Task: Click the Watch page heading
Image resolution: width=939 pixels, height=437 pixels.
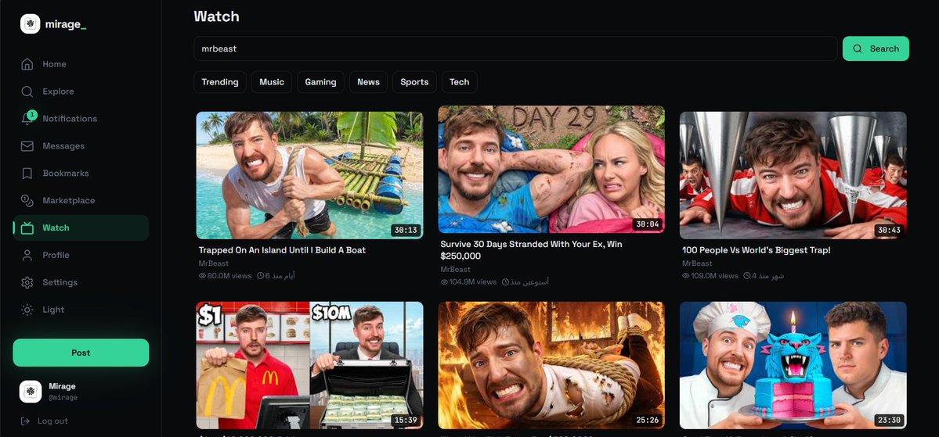Action: click(x=217, y=16)
